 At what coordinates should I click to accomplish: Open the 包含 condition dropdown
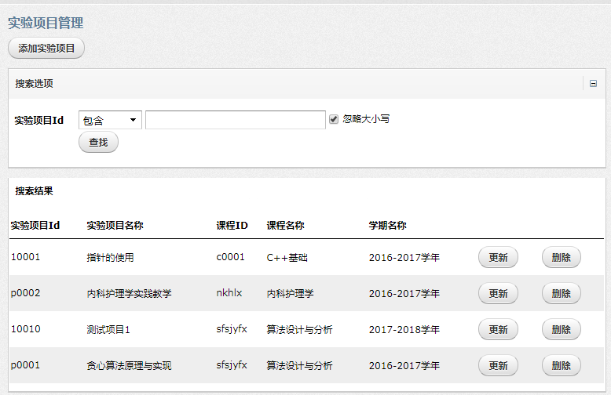click(x=110, y=120)
